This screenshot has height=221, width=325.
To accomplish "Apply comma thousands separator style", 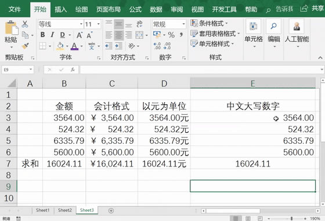I will point(181,34).
